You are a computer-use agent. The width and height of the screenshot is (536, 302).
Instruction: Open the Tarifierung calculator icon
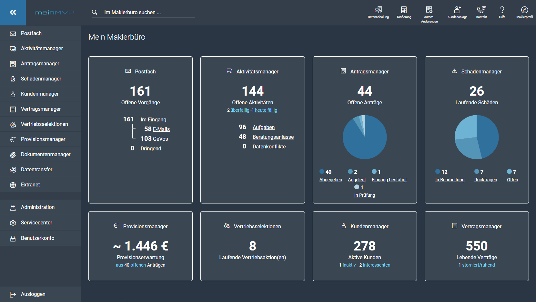[x=404, y=12]
